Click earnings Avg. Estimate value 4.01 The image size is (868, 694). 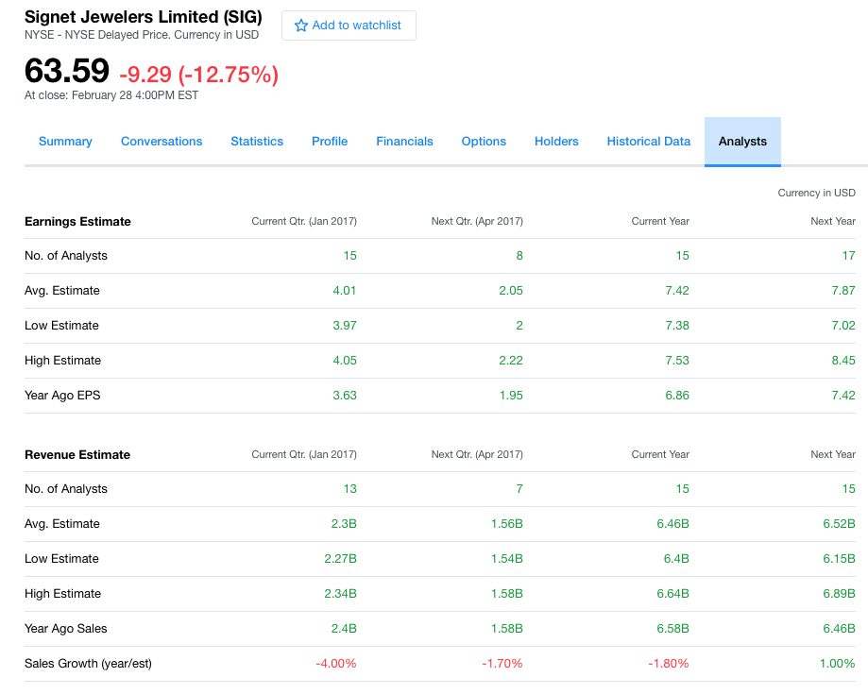(345, 291)
